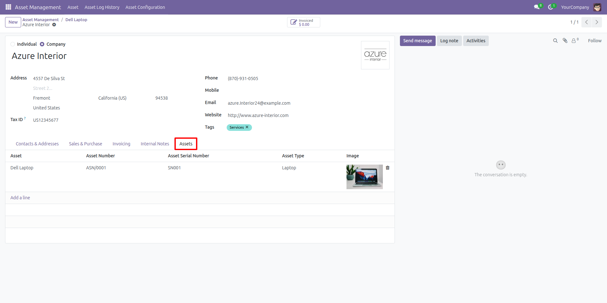
Task: Click the Asset Management app title
Action: point(38,7)
